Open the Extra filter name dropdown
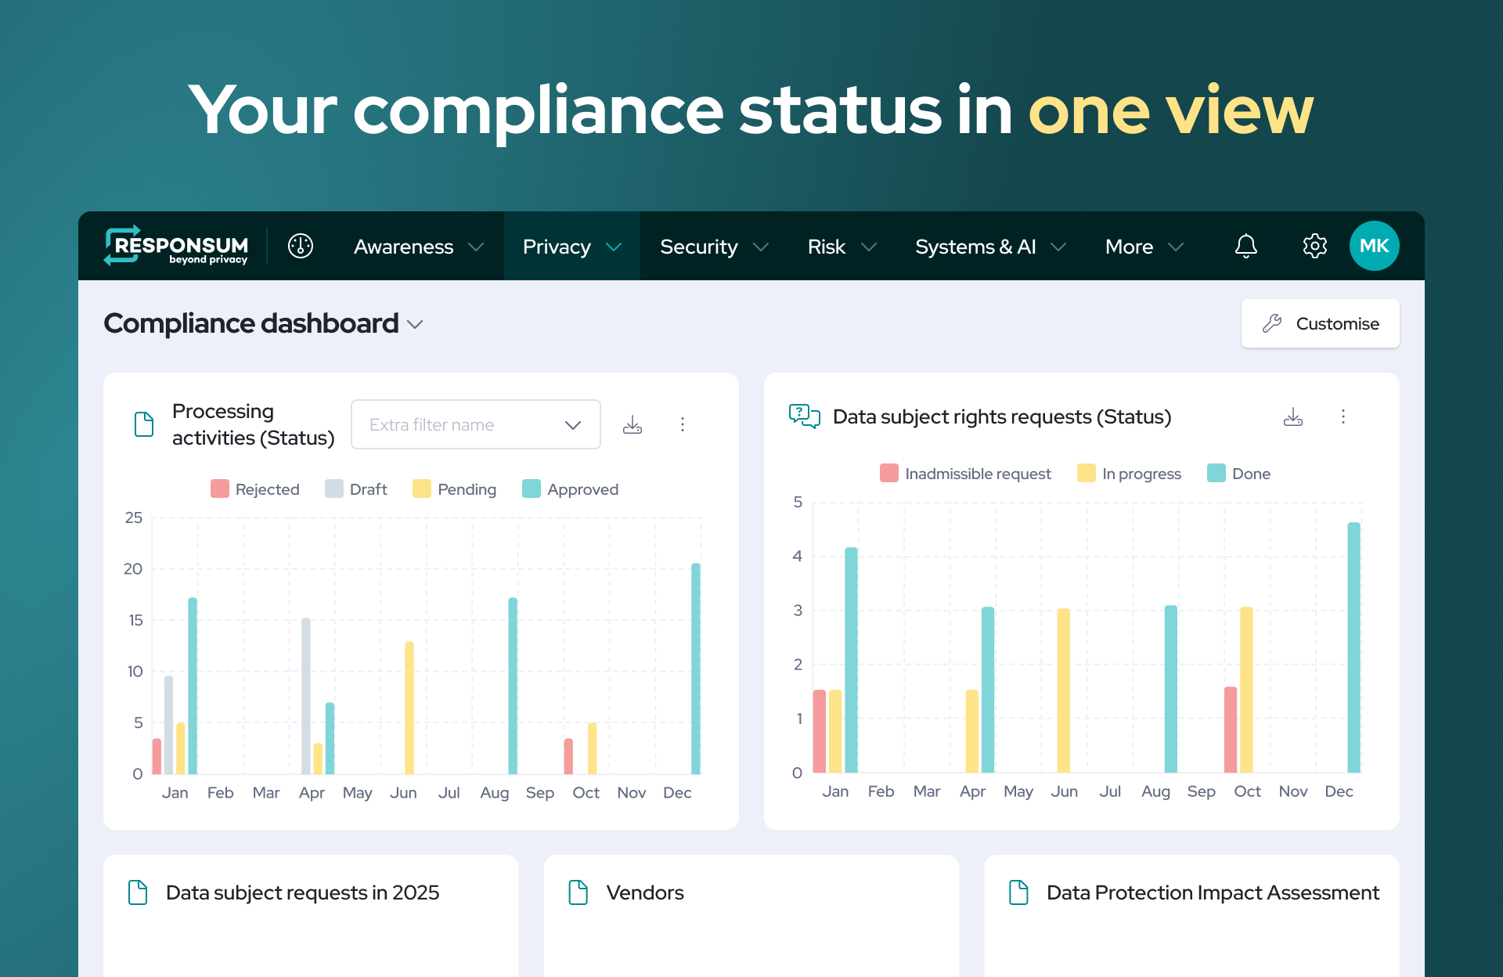Viewport: 1503px width, 977px height. (x=475, y=424)
